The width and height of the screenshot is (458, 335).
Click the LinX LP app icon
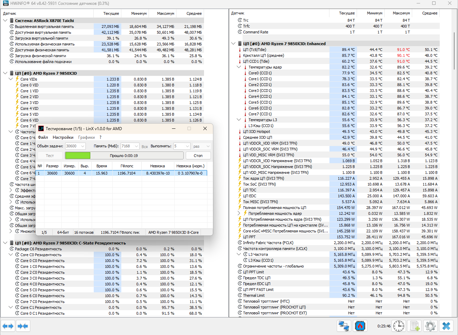click(41, 128)
